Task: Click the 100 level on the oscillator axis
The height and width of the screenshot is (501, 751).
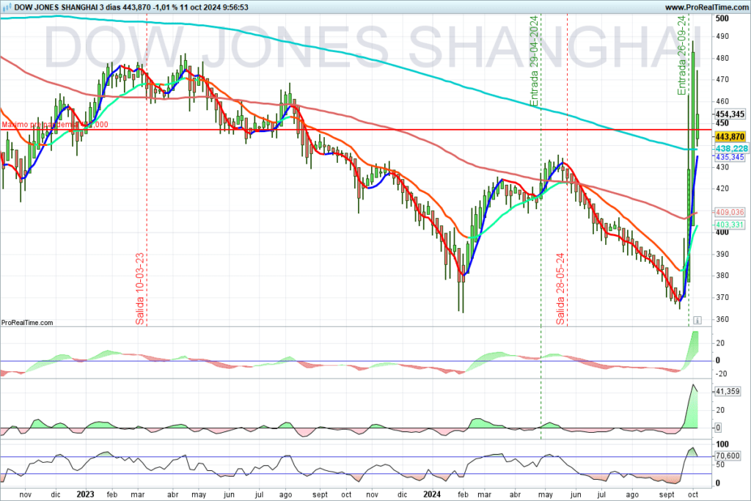Action: pos(722,444)
